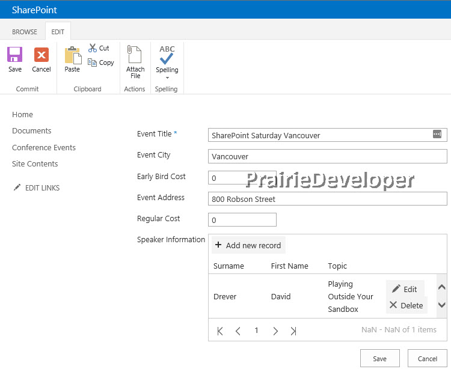The image size is (451, 369).
Task: Click the EDIT LINKS text
Action: click(x=42, y=188)
